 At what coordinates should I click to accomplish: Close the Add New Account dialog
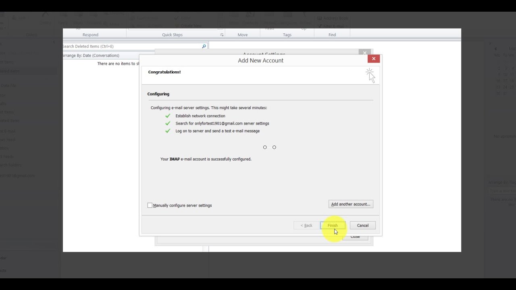click(374, 59)
